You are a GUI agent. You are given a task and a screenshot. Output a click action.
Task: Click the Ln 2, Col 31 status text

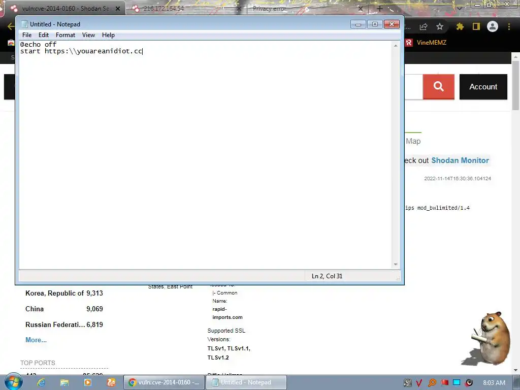(327, 276)
